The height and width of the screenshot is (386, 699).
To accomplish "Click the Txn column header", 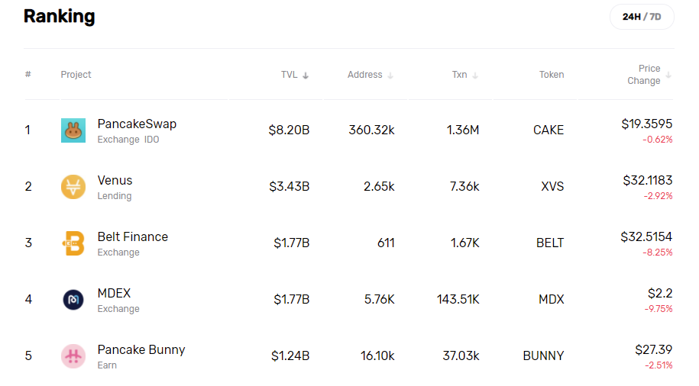I will pos(460,75).
